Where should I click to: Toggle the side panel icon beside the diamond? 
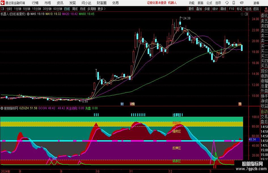246,14
